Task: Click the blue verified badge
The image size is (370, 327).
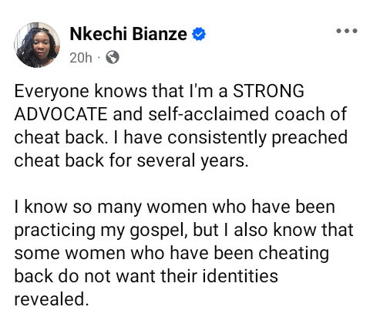Action: click(x=199, y=34)
